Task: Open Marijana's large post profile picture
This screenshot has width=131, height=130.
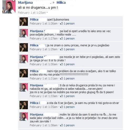Action: tap(9, 7)
